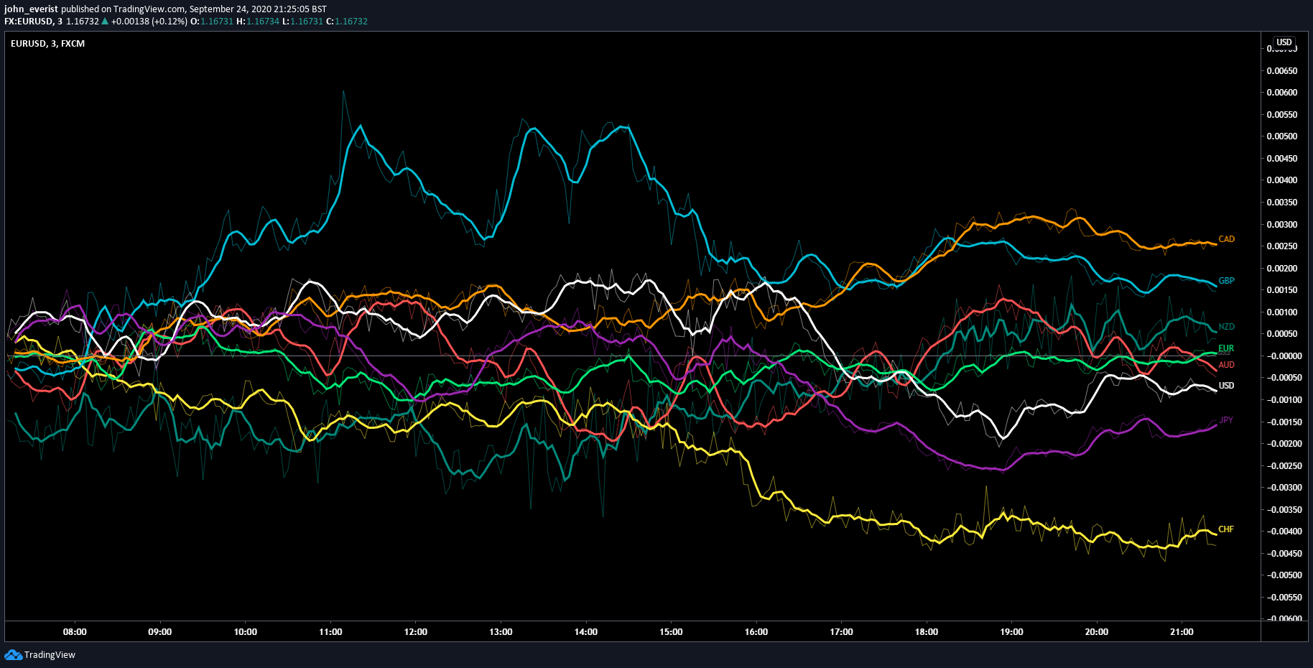Screen dimensions: 1313x668
Task: Select the yellow CHF line label
Action: point(1225,529)
